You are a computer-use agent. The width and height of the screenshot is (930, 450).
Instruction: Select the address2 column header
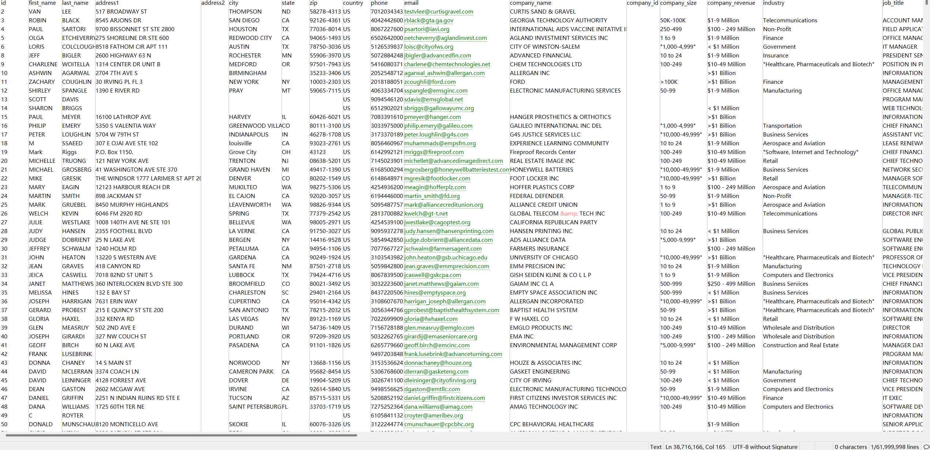click(x=213, y=3)
